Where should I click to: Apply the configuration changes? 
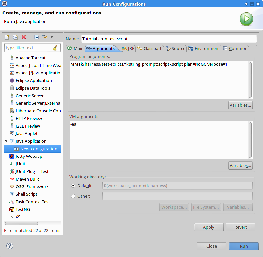coord(209,227)
